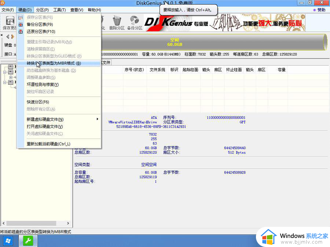
Task: Click status bar text 将当前磁盘的分区表类型转换为MBR格式
Action: pos(36,232)
